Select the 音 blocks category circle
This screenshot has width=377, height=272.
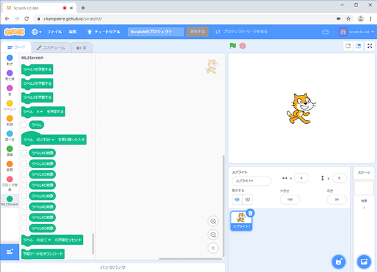[x=9, y=88]
